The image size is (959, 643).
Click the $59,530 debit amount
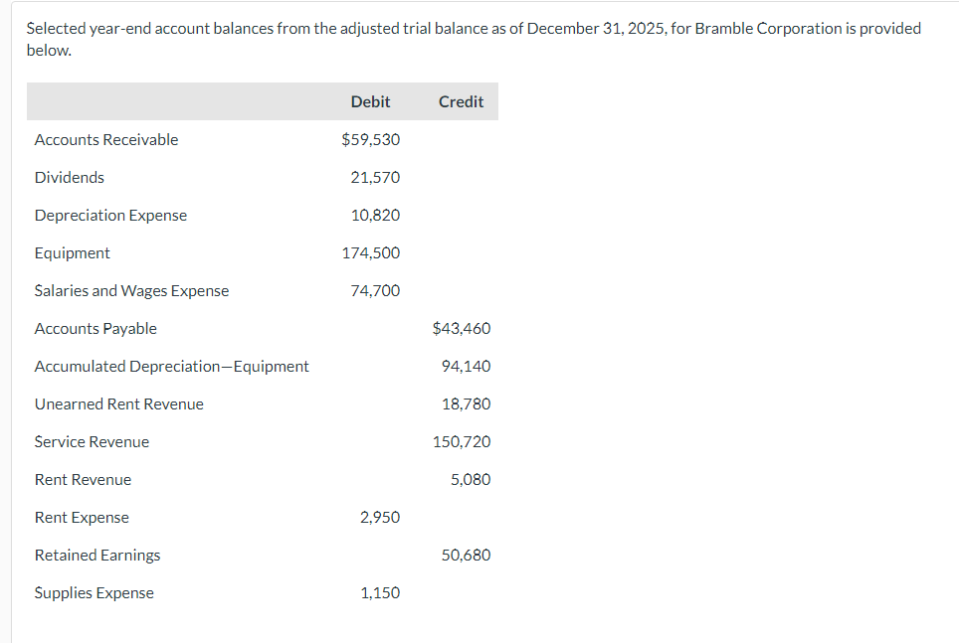(370, 139)
